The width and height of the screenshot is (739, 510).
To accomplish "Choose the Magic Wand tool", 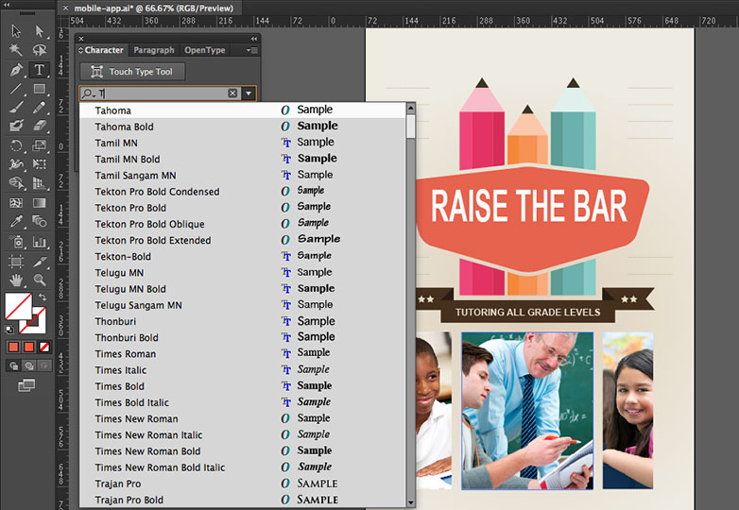I will point(16,50).
